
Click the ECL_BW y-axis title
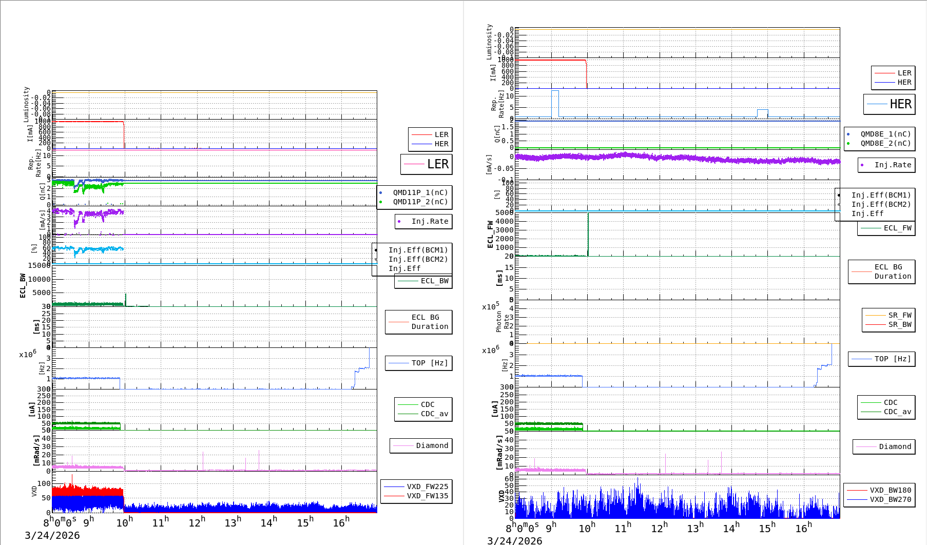pos(23,285)
